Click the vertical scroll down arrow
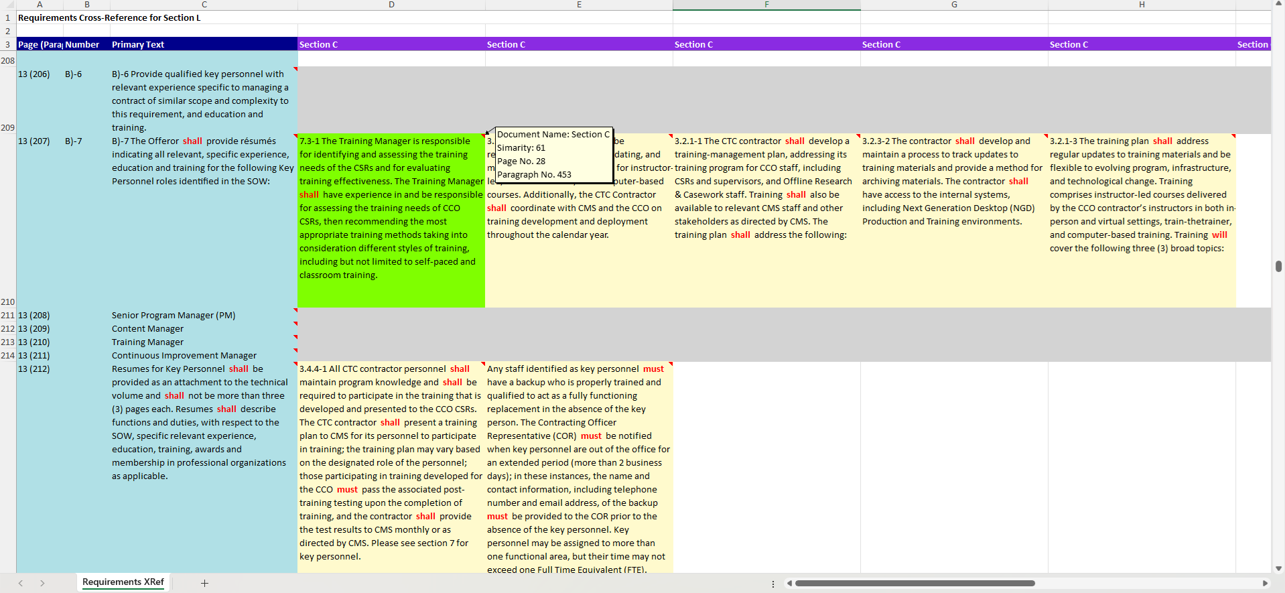 pos(1278,568)
